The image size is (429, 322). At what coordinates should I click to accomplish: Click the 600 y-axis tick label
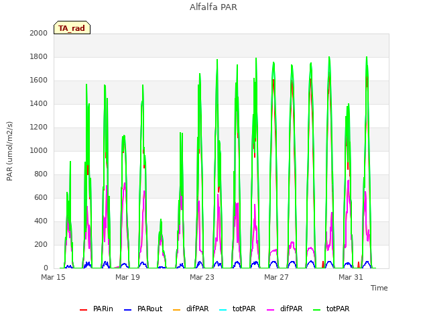pos(41,197)
